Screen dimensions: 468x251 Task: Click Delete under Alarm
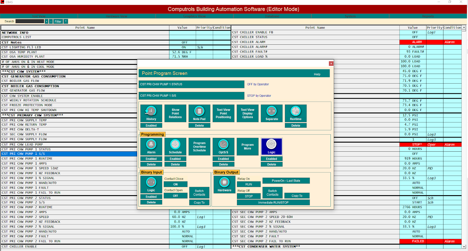click(x=151, y=164)
